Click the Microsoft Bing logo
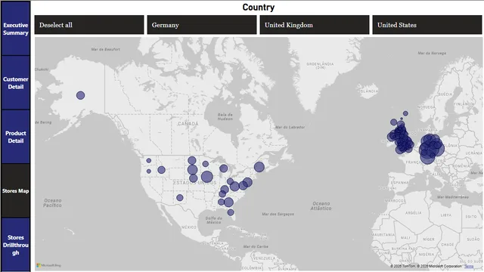The height and width of the screenshot is (272, 484). [x=48, y=265]
